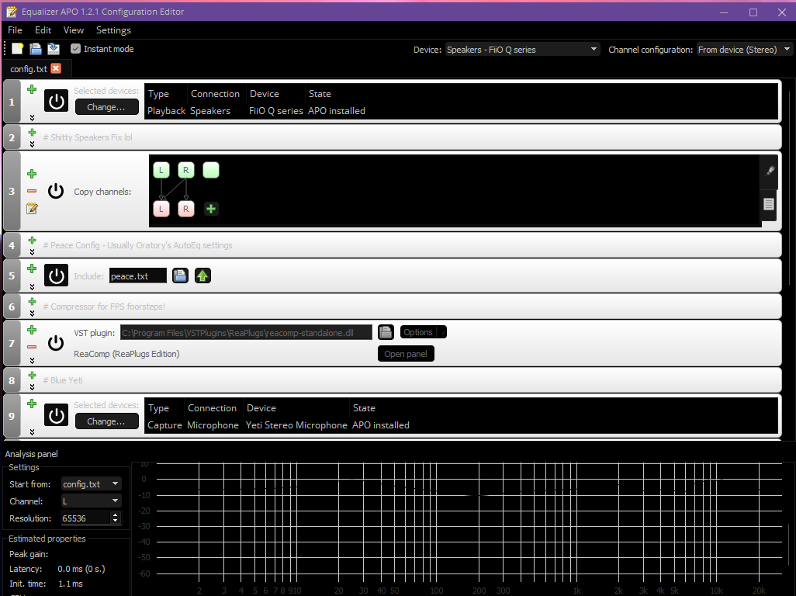796x596 pixels.
Task: Open an existing configuration file
Action: (x=35, y=49)
